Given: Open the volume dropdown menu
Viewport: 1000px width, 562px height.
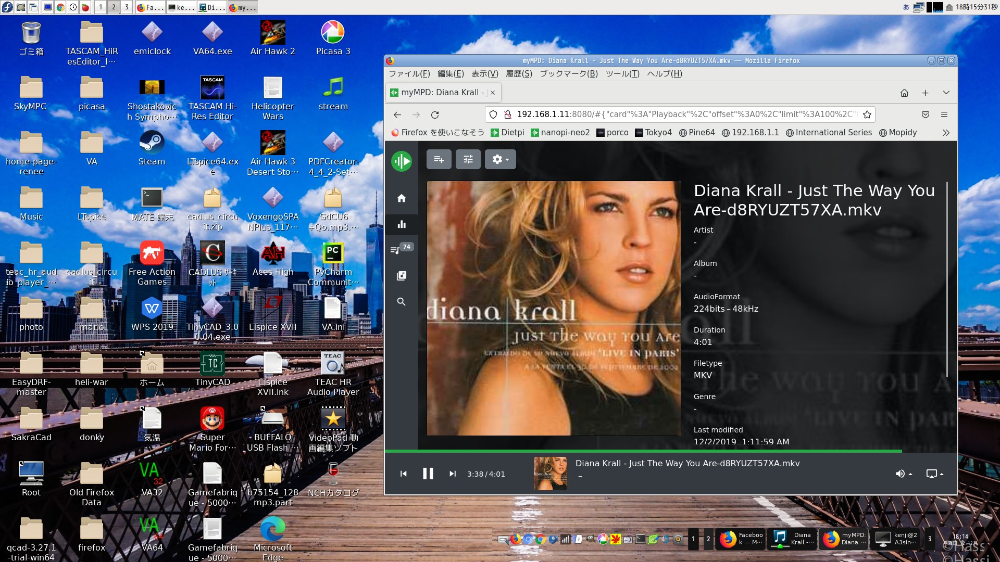Looking at the screenshot, I should pos(903,474).
